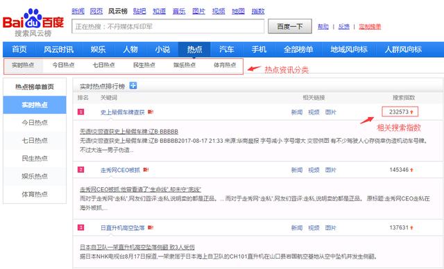Image resolution: width=444 pixels, height=269 pixels.
Task: Click the 帮助 help link
Action: (x=323, y=26)
